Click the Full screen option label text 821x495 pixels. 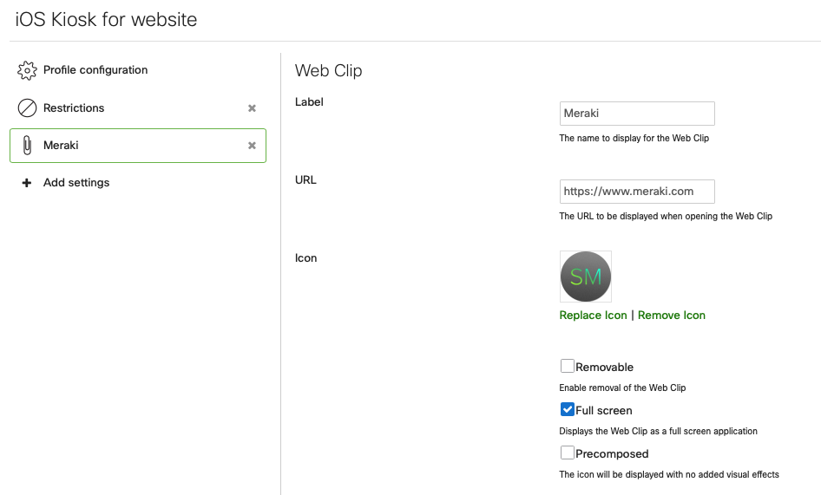(604, 411)
